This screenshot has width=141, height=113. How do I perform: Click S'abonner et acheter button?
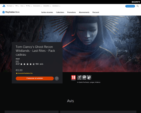[35, 78]
